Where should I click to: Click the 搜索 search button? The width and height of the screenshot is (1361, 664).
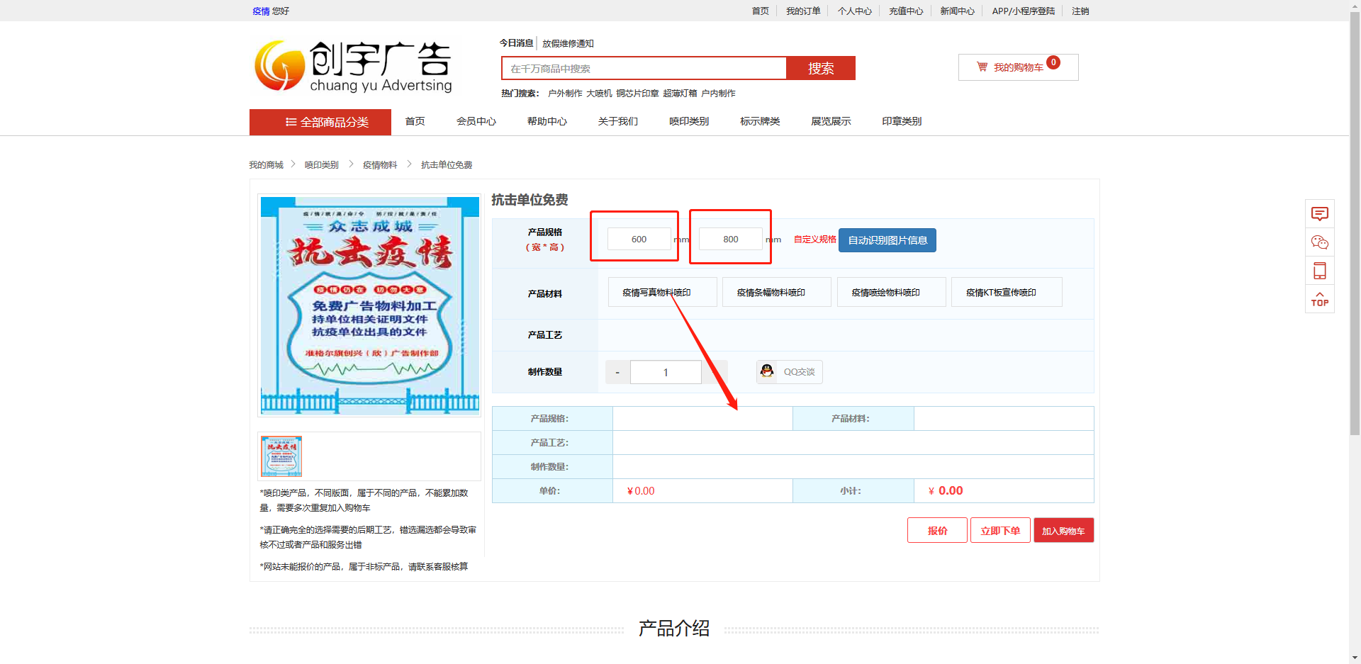(x=821, y=68)
